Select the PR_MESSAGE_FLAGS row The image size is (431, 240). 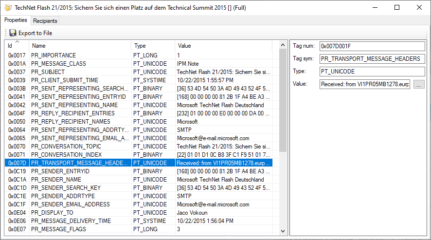click(x=139, y=229)
